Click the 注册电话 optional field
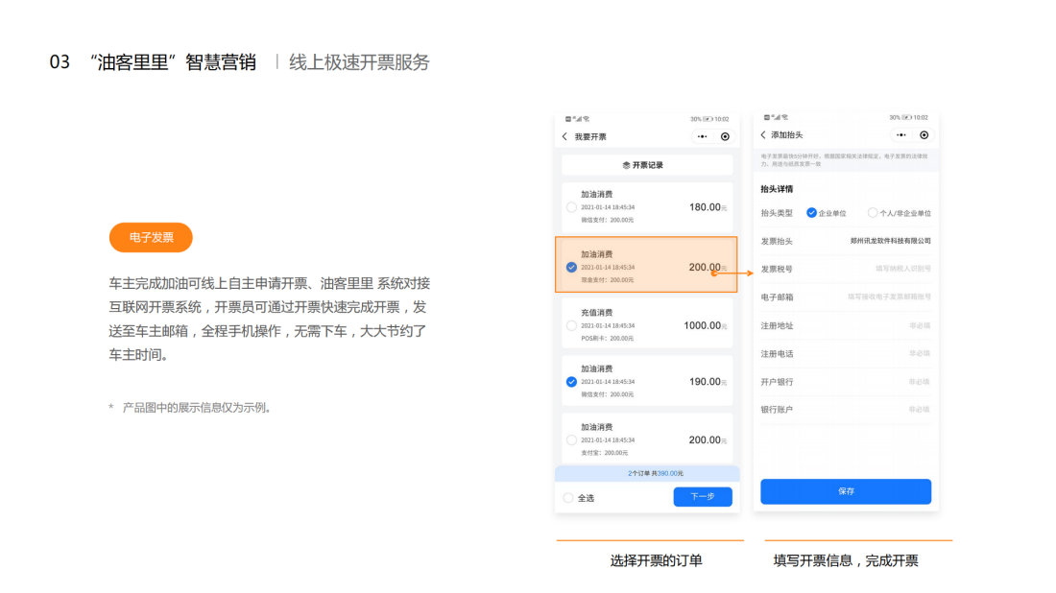 [846, 353]
